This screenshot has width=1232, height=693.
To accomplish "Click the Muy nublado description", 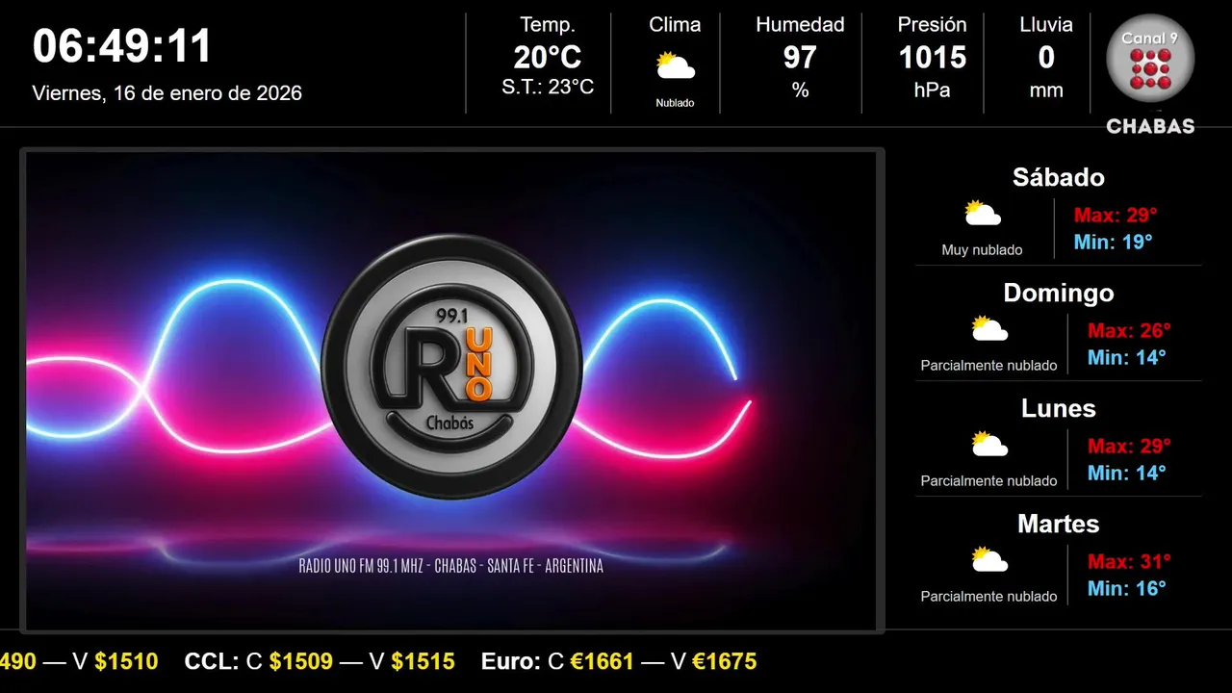I will [982, 249].
